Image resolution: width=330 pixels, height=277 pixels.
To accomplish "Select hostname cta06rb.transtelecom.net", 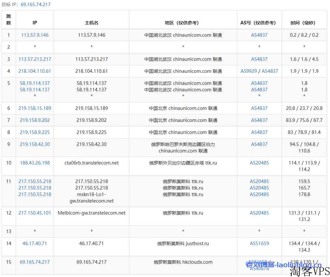I will (x=91, y=163).
